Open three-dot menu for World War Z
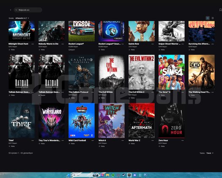 [153, 141]
